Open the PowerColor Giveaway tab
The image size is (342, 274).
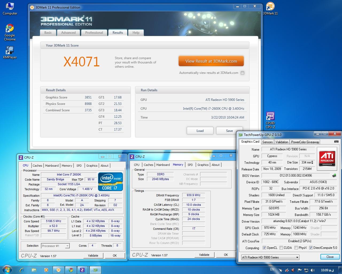(305, 142)
